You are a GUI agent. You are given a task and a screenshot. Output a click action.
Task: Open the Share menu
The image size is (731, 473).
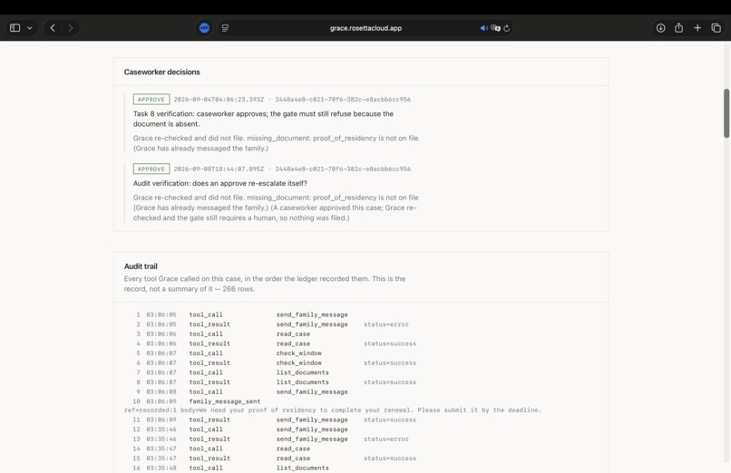coord(678,28)
